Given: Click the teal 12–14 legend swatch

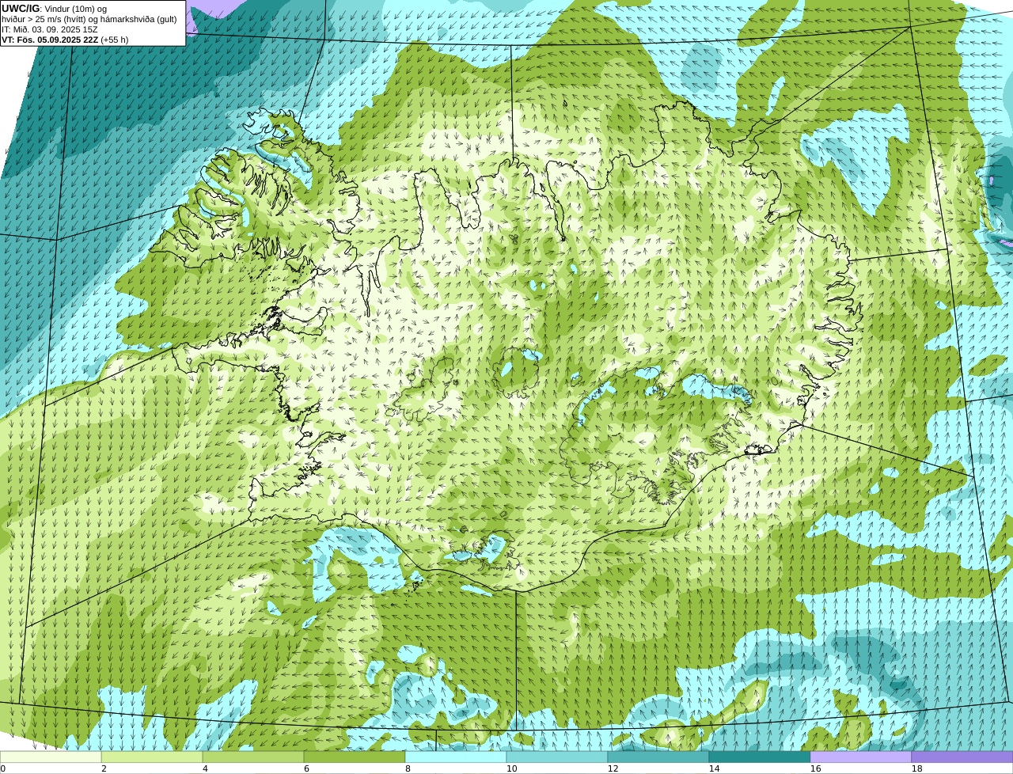Looking at the screenshot, I should (658, 757).
